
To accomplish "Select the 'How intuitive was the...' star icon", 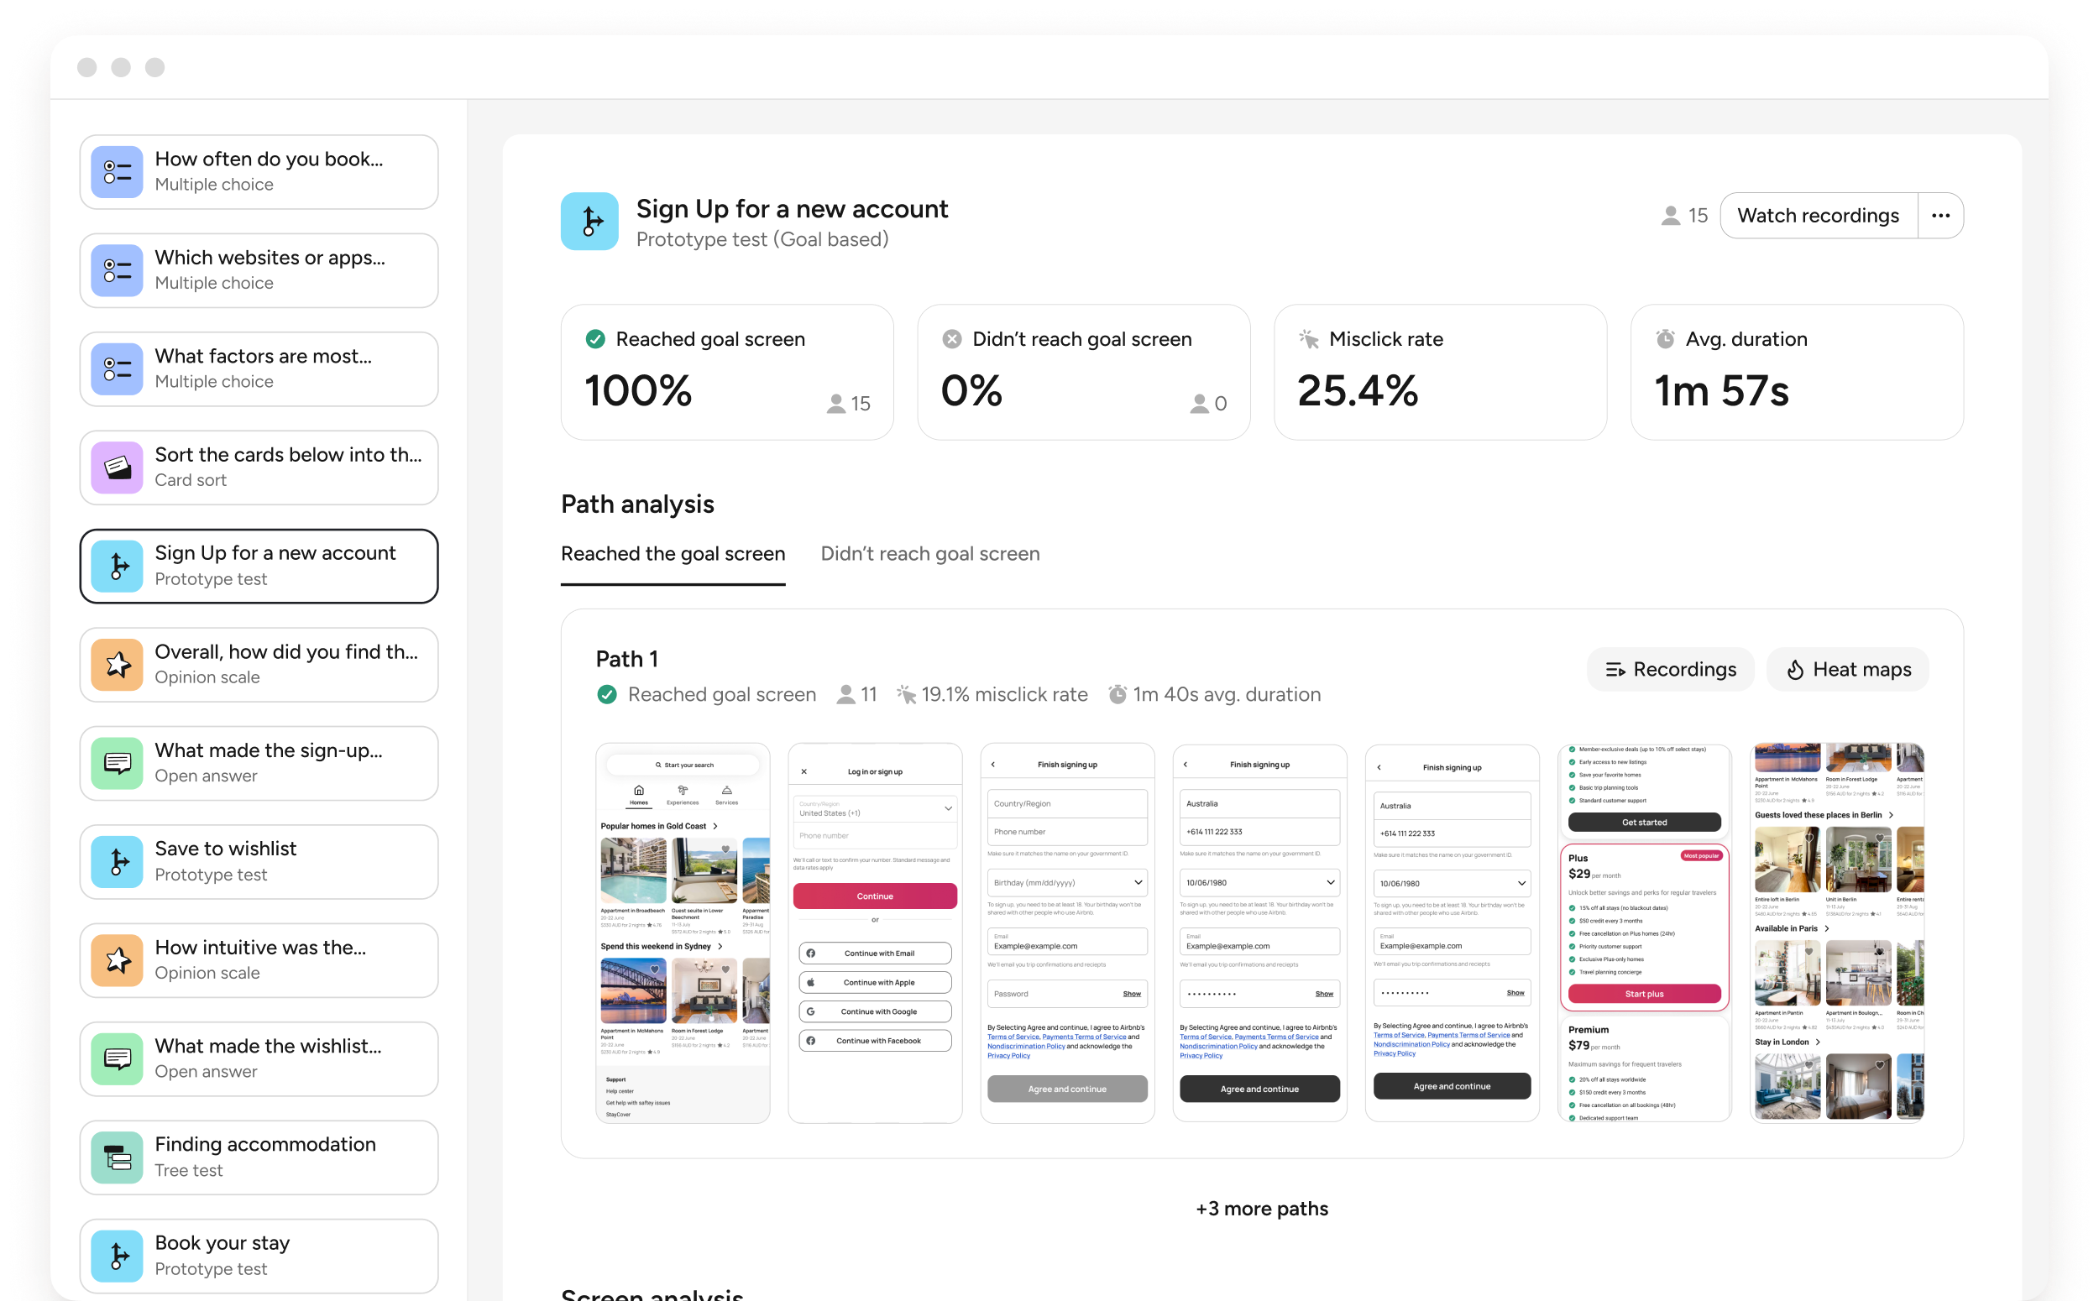I will (x=117, y=960).
